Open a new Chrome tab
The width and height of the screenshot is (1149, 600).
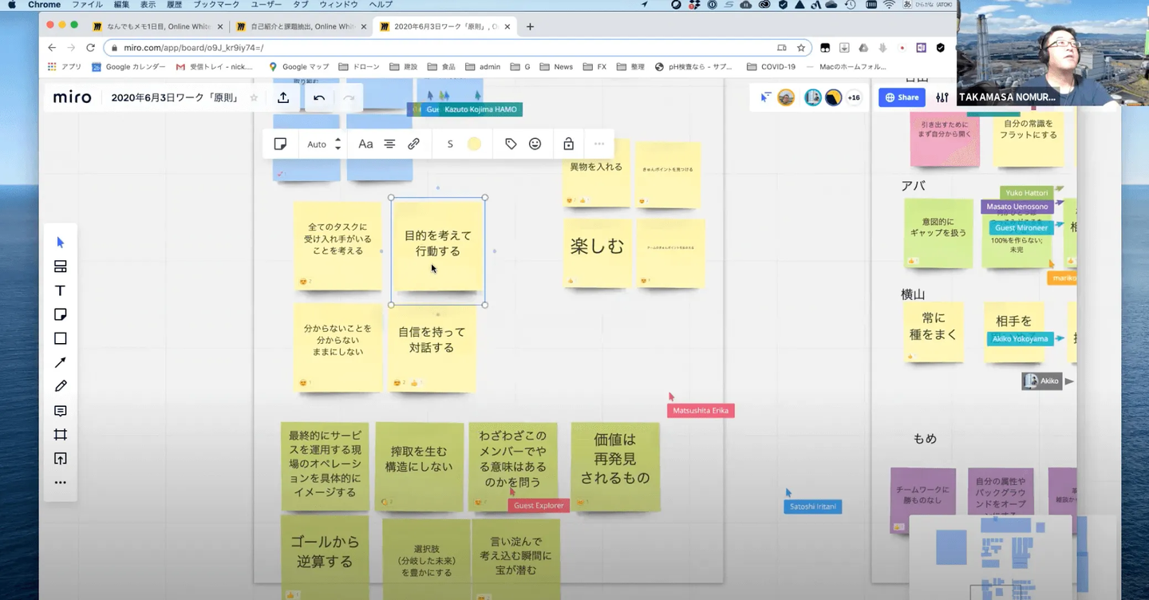530,26
